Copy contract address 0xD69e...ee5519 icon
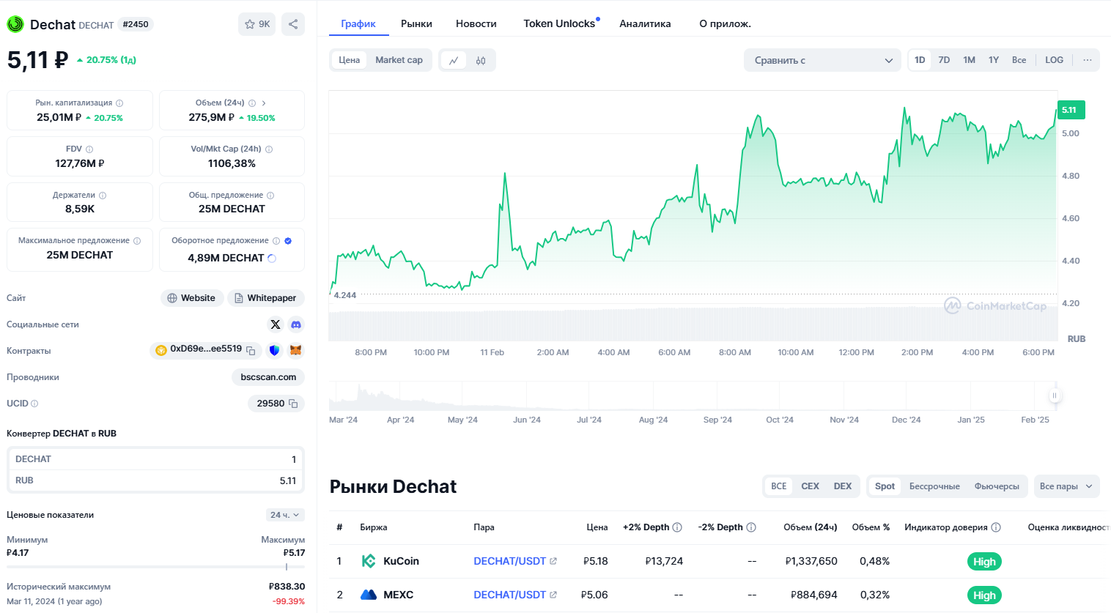Screen dimensions: 1111x613 click(x=251, y=351)
